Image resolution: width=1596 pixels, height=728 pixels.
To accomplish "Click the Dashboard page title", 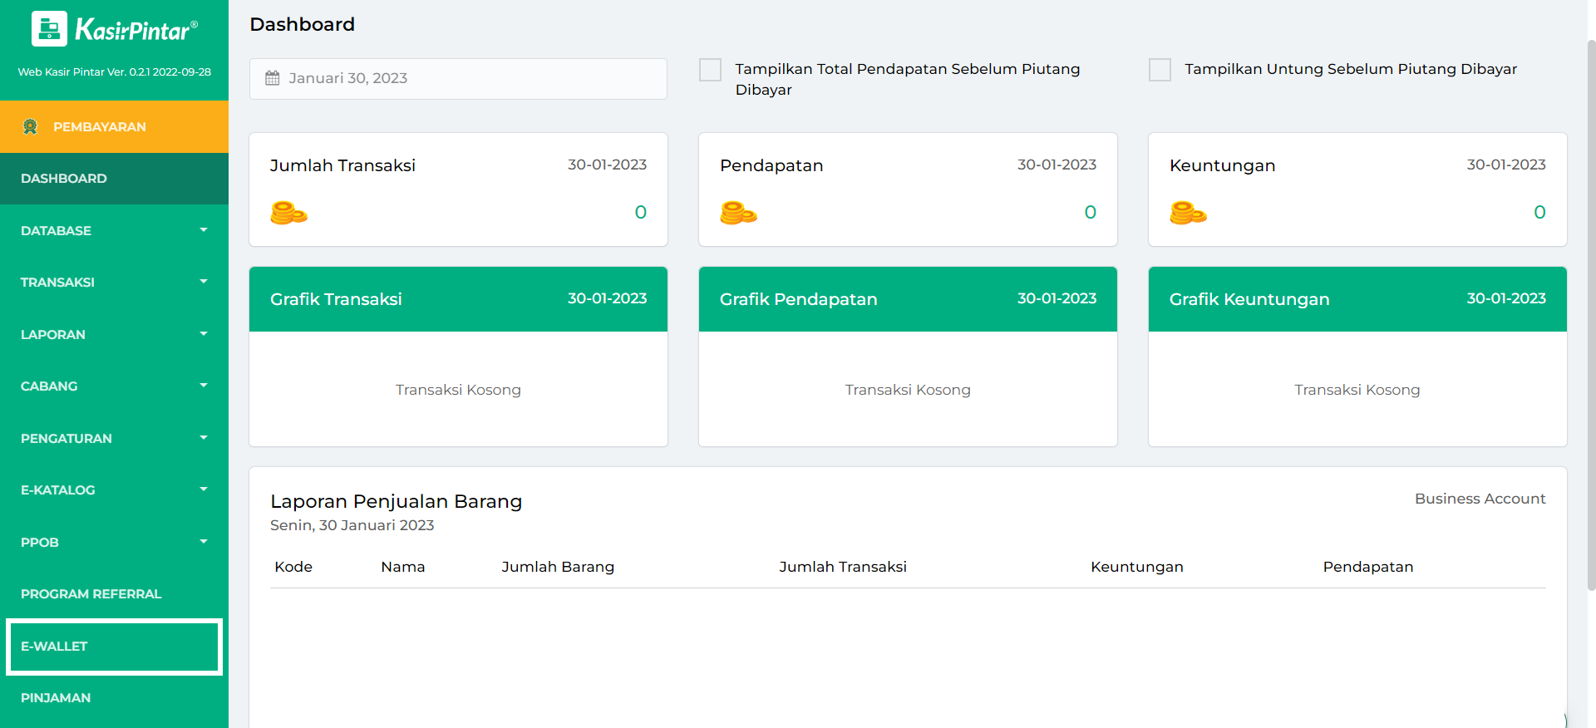I will [x=303, y=25].
